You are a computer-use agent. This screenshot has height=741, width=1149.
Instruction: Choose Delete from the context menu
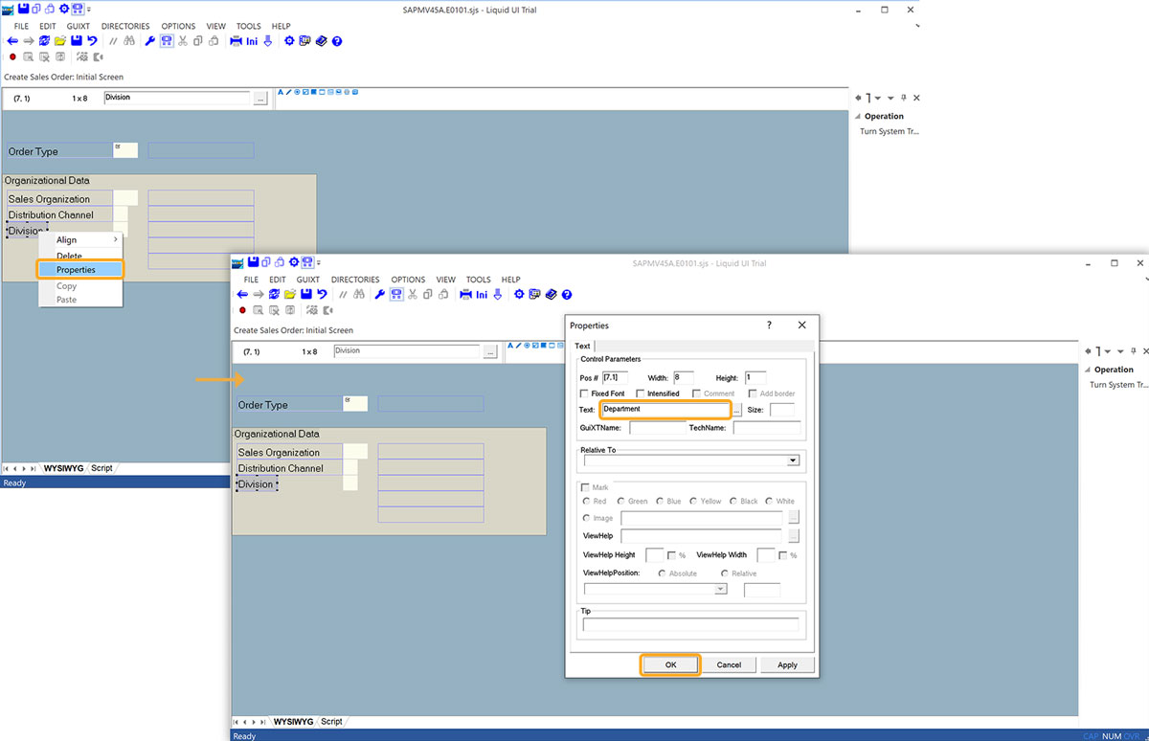[69, 256]
